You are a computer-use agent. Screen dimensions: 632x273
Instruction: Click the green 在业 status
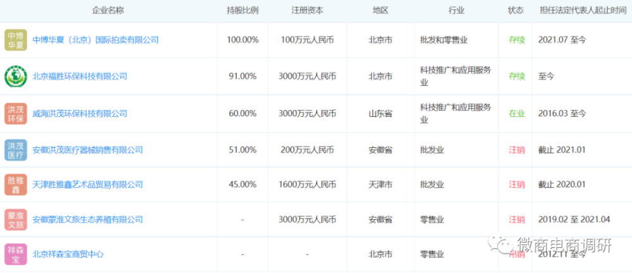point(517,114)
